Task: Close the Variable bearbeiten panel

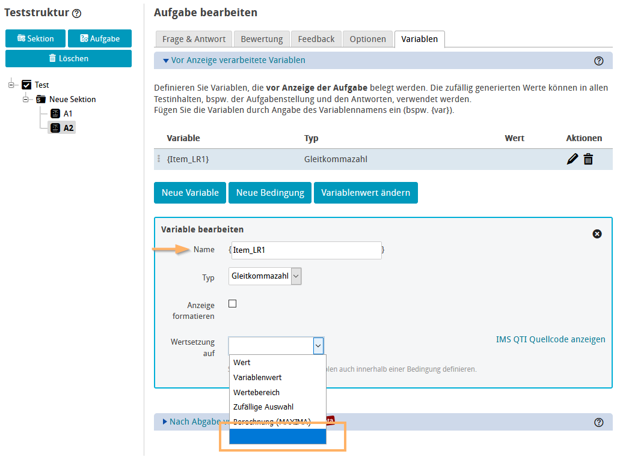Action: tap(597, 234)
